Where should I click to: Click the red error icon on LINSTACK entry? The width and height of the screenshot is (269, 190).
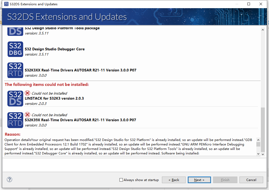[27, 93]
